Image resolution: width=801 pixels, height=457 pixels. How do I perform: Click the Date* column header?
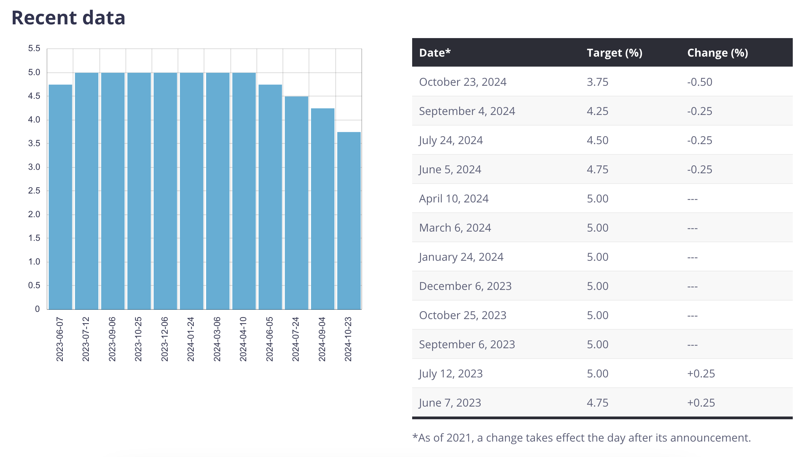[434, 53]
